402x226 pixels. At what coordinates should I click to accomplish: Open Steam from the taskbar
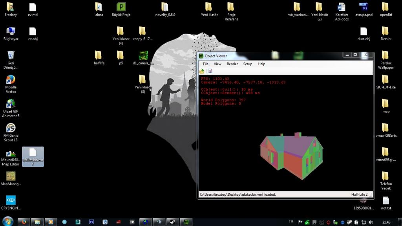pyautogui.click(x=173, y=222)
